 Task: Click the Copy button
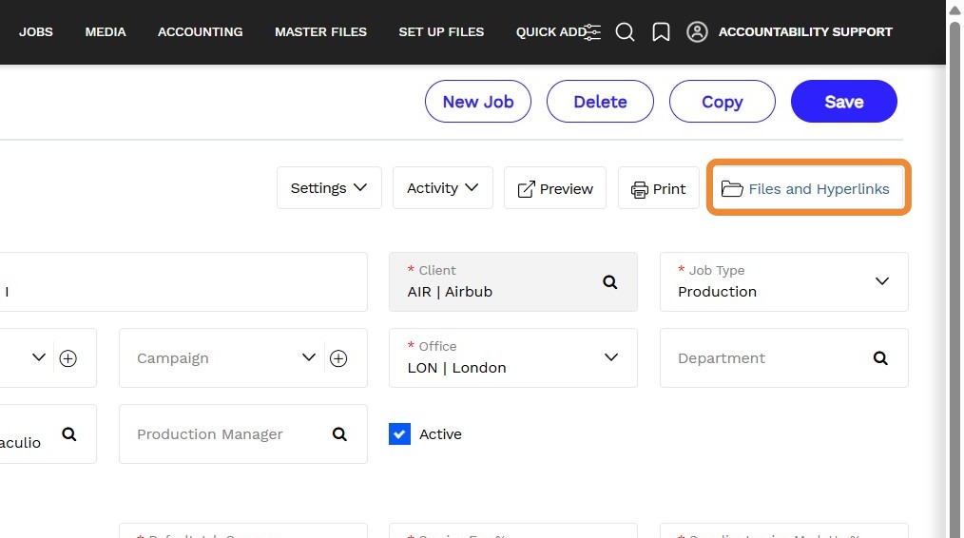coord(722,102)
